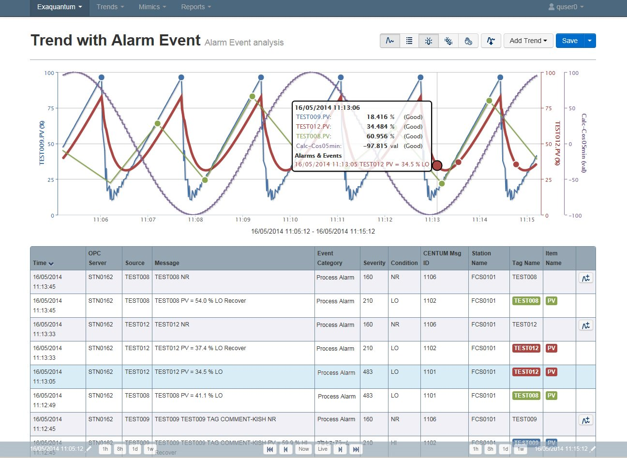Toggle the trend chart view button
Image resolution: width=627 pixels, height=458 pixels.
coord(389,41)
